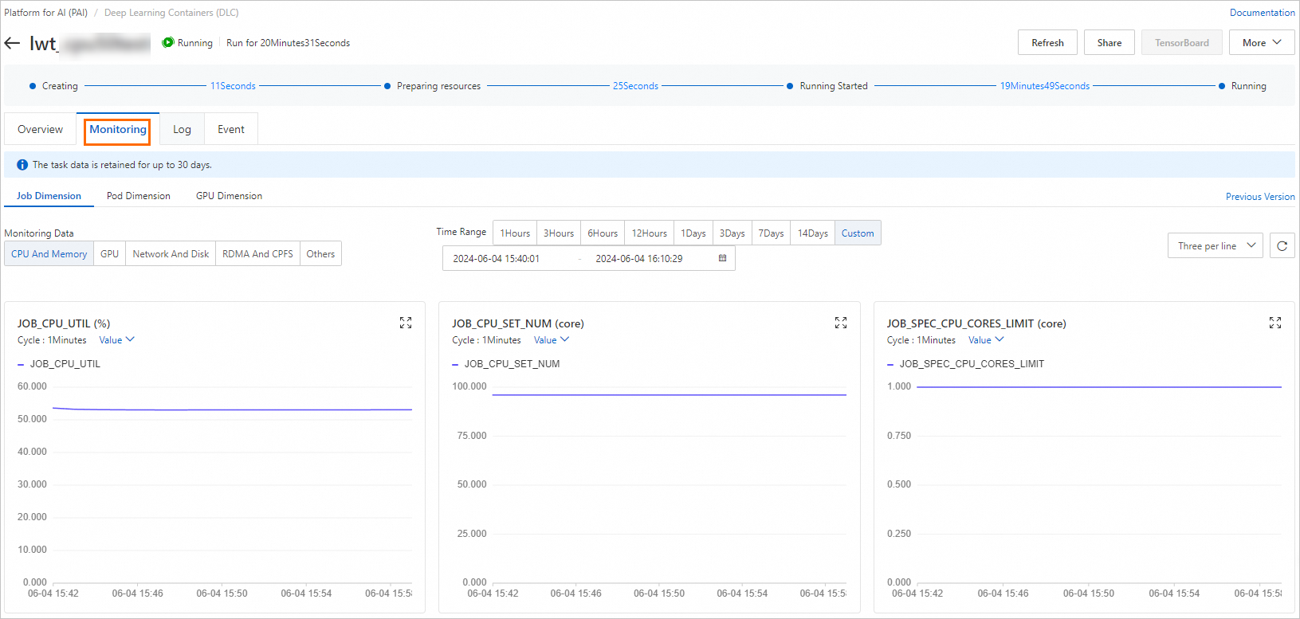Click the Refresh button
Viewport: 1300px width, 619px height.
[1047, 43]
